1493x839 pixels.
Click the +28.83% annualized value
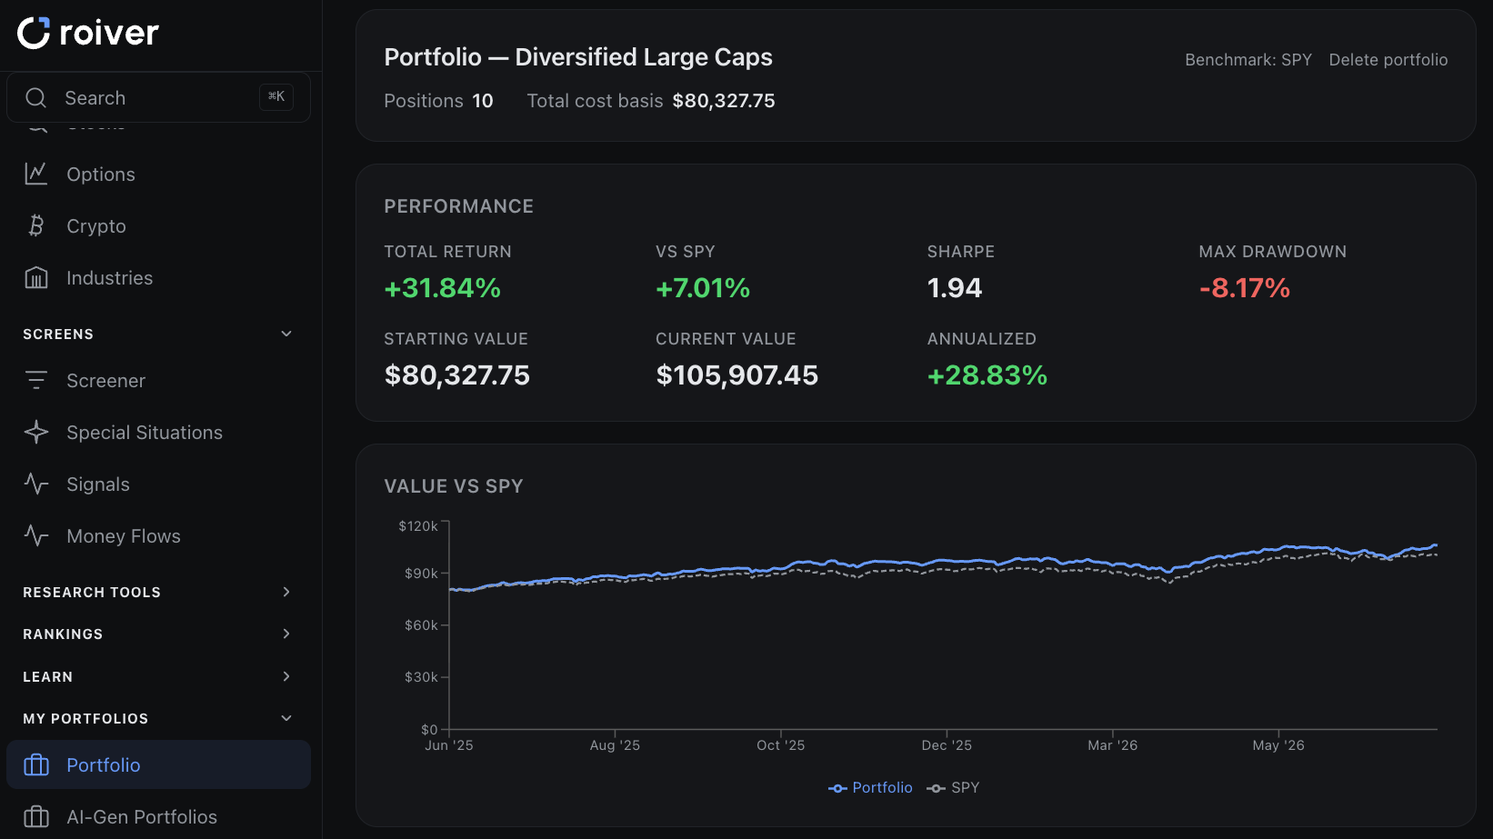(x=987, y=375)
